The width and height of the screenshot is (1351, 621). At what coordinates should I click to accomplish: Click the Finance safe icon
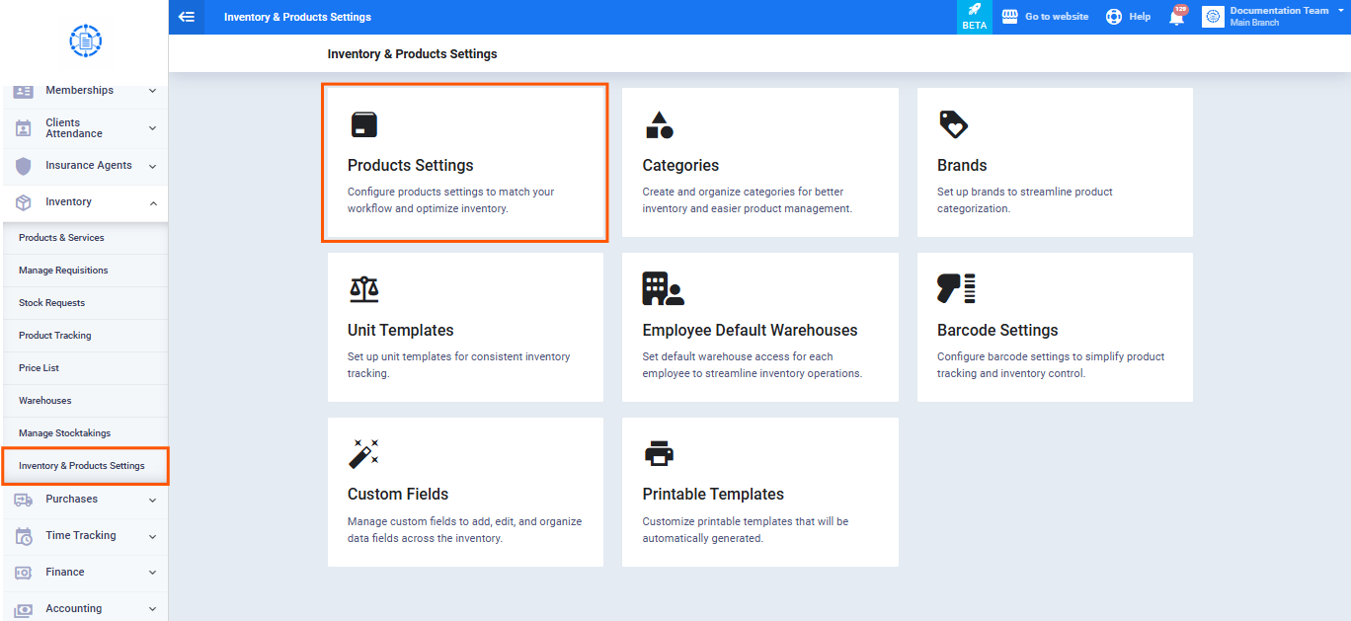(x=24, y=573)
